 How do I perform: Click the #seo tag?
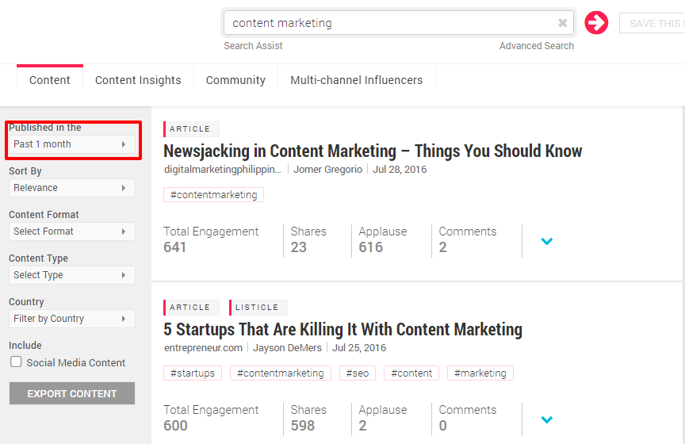(358, 373)
